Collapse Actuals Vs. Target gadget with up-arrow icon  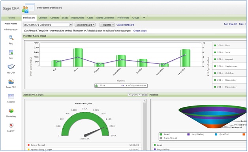pos(139,95)
